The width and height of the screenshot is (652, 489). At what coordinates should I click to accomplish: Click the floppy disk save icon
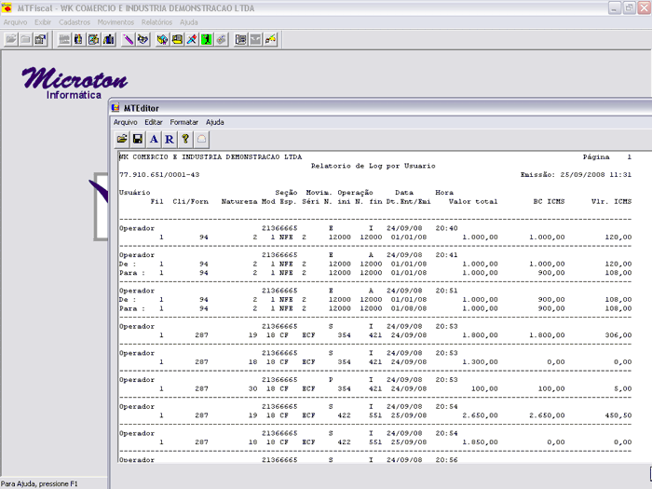point(138,139)
